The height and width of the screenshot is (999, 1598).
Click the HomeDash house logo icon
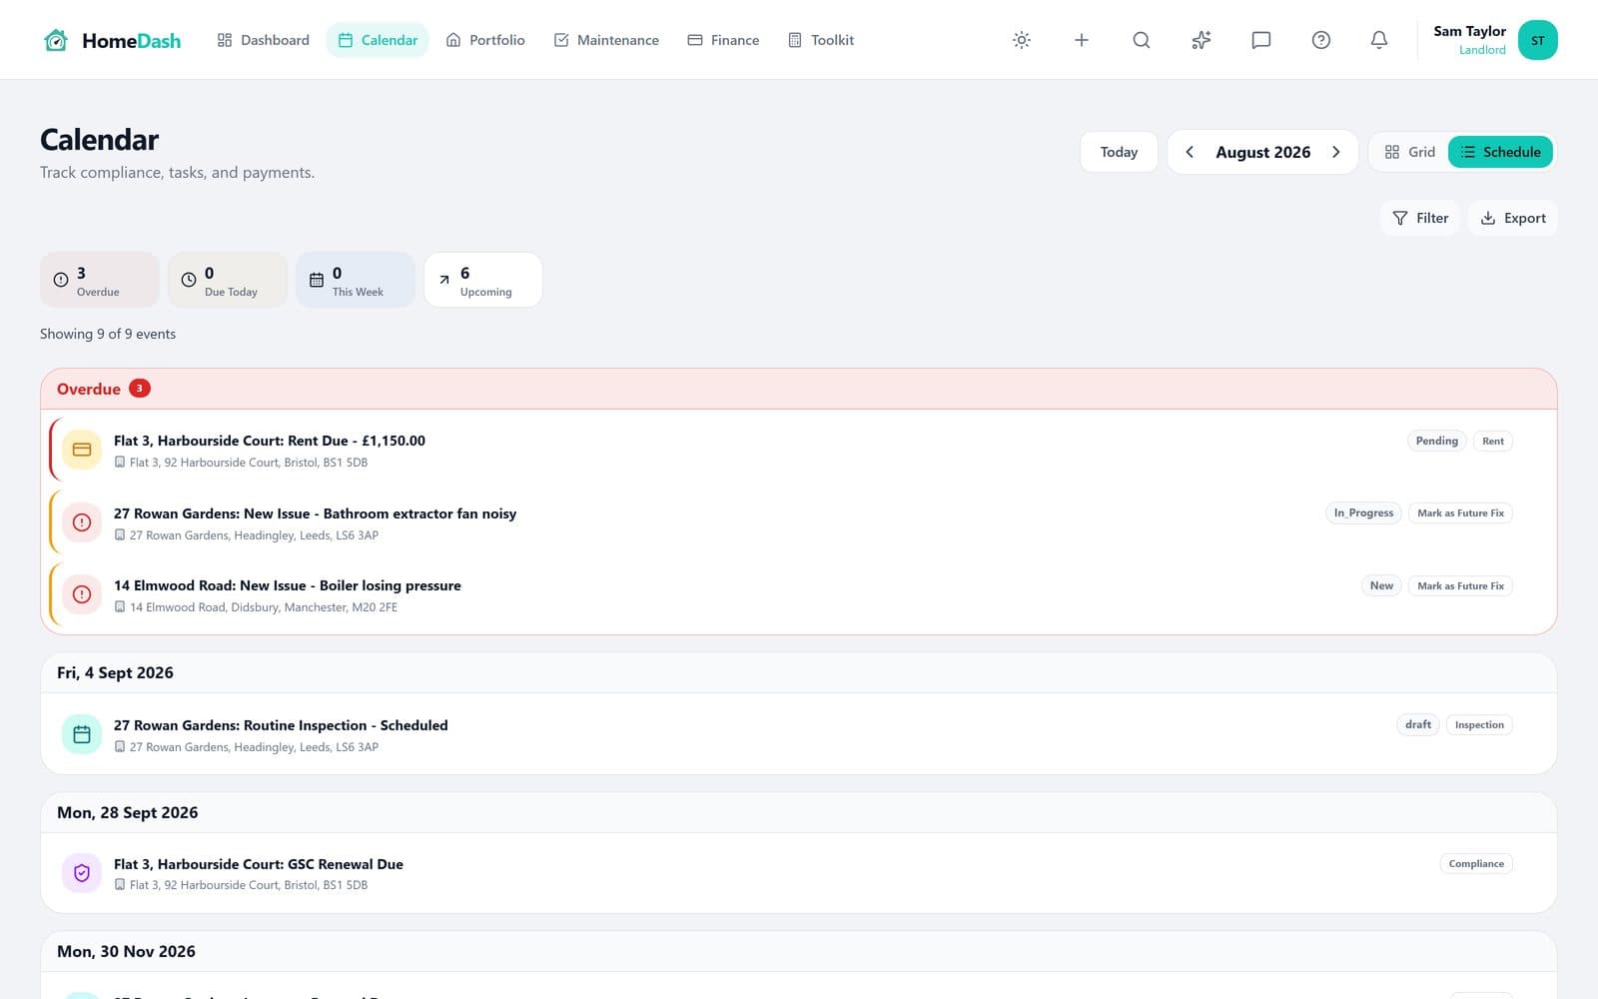[x=56, y=40]
